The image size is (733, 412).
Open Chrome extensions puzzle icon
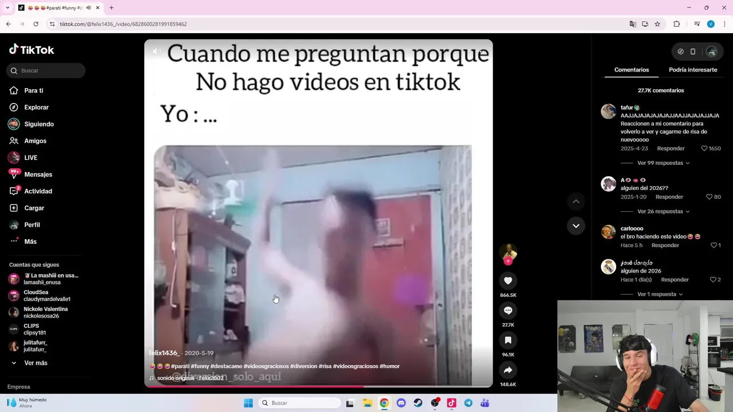click(677, 24)
